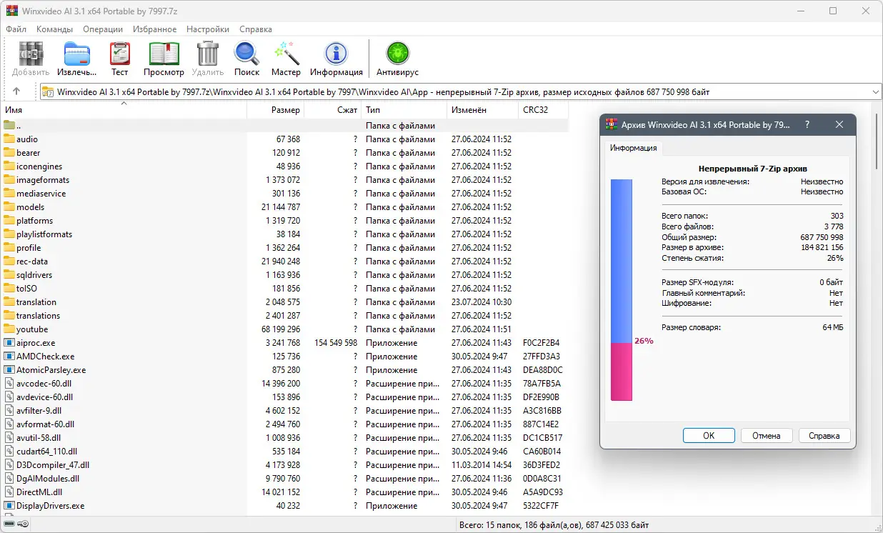The height and width of the screenshot is (533, 883).
Task: Select the translations folder row
Action: pyautogui.click(x=284, y=316)
